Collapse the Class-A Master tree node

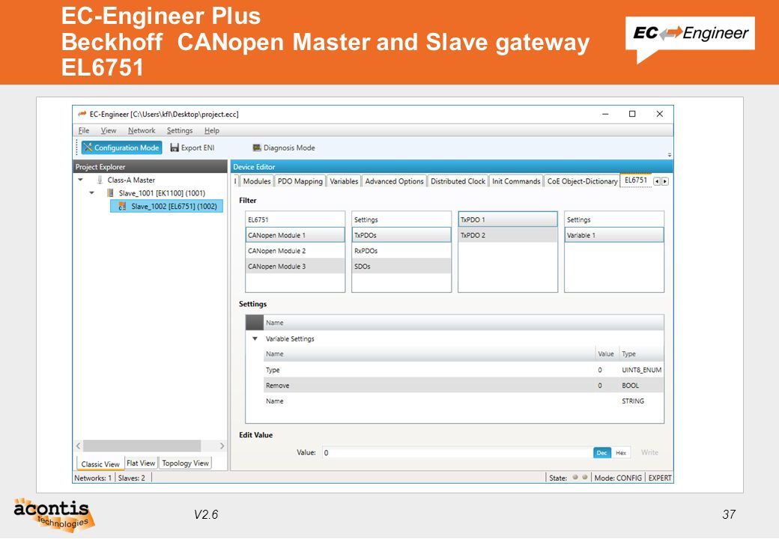click(x=80, y=180)
